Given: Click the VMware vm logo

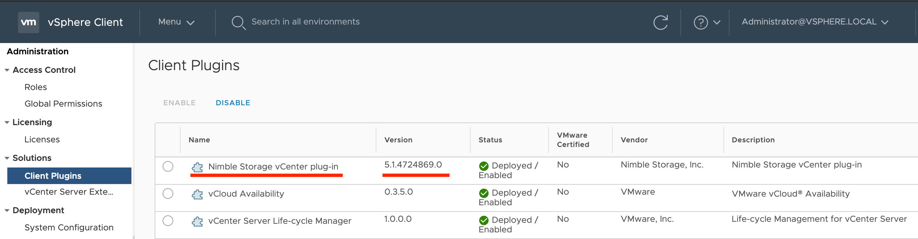Looking at the screenshot, I should click(29, 22).
